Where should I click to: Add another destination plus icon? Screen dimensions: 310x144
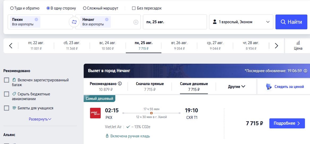click(x=136, y=22)
